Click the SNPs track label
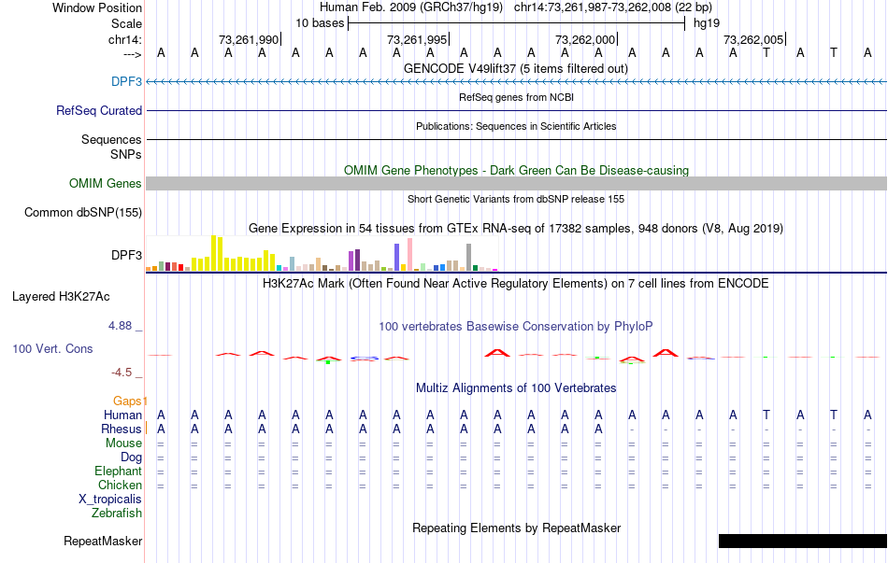This screenshot has height=563, width=888. coord(126,154)
